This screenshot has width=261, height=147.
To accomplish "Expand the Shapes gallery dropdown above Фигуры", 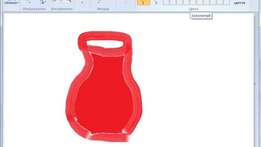I will pos(99,2).
